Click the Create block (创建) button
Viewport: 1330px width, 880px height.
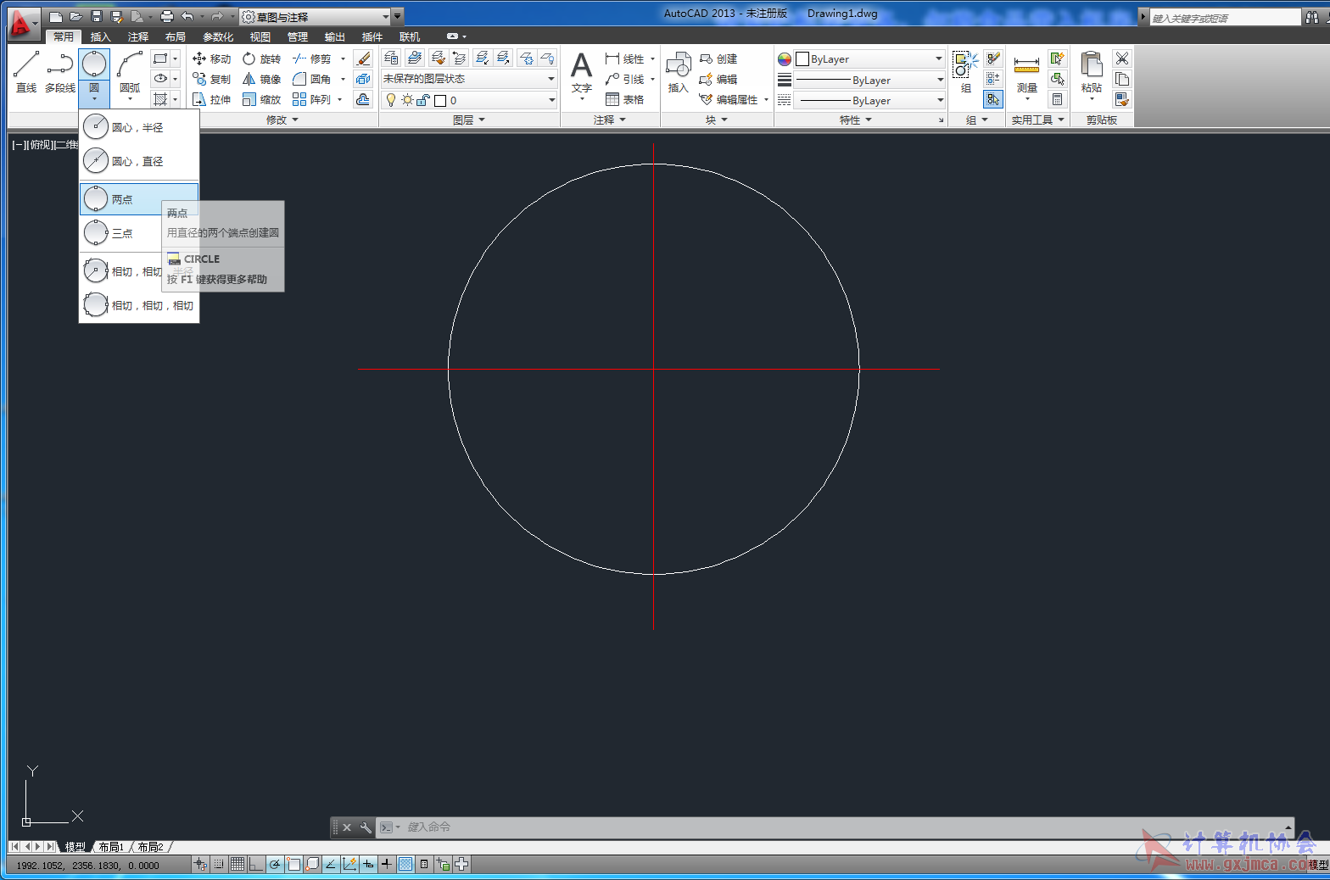[x=718, y=58]
